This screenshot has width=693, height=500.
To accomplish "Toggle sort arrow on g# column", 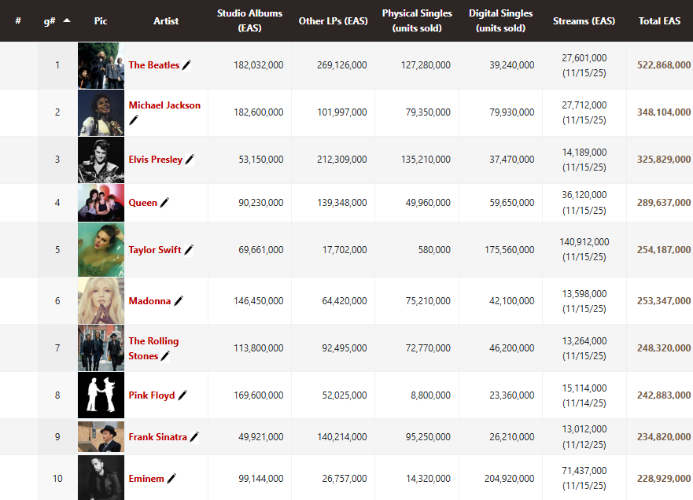I will click(x=67, y=20).
